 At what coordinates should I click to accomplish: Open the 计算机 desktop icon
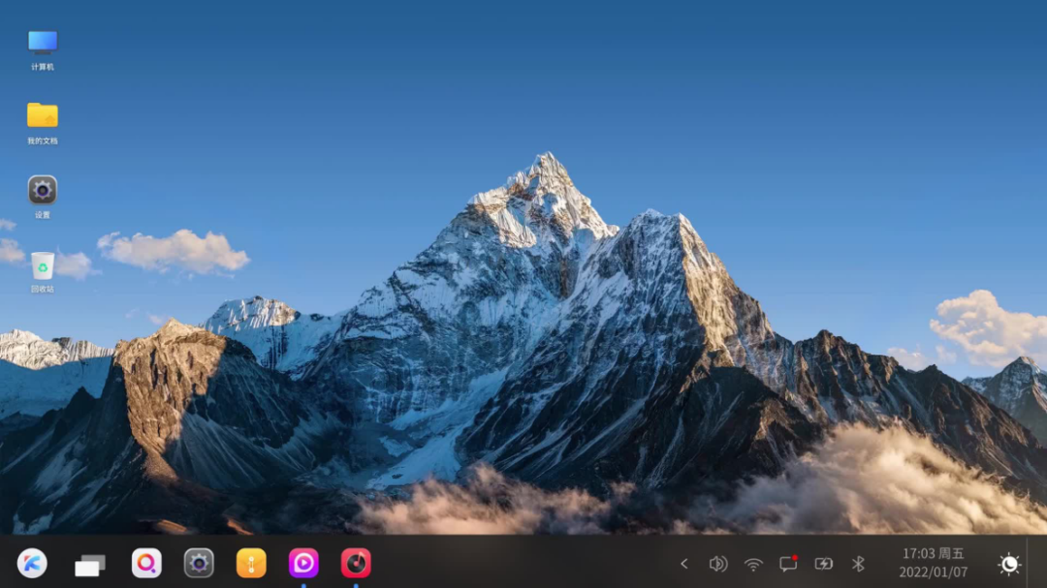coord(42,49)
